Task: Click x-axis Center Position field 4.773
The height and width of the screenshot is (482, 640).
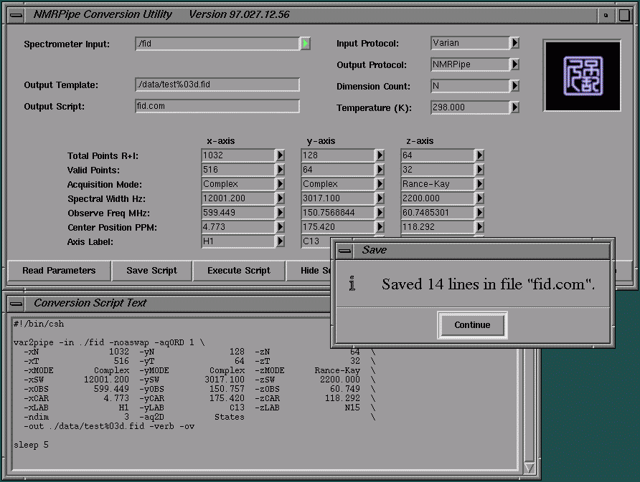Action: coord(238,227)
